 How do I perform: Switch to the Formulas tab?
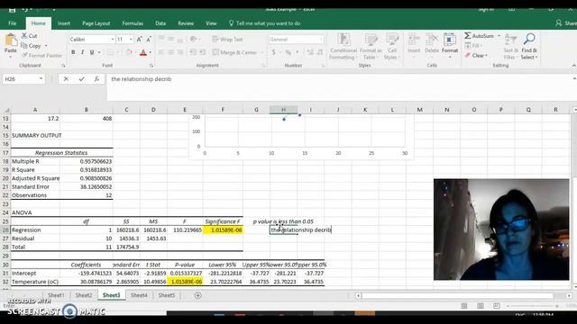(133, 23)
